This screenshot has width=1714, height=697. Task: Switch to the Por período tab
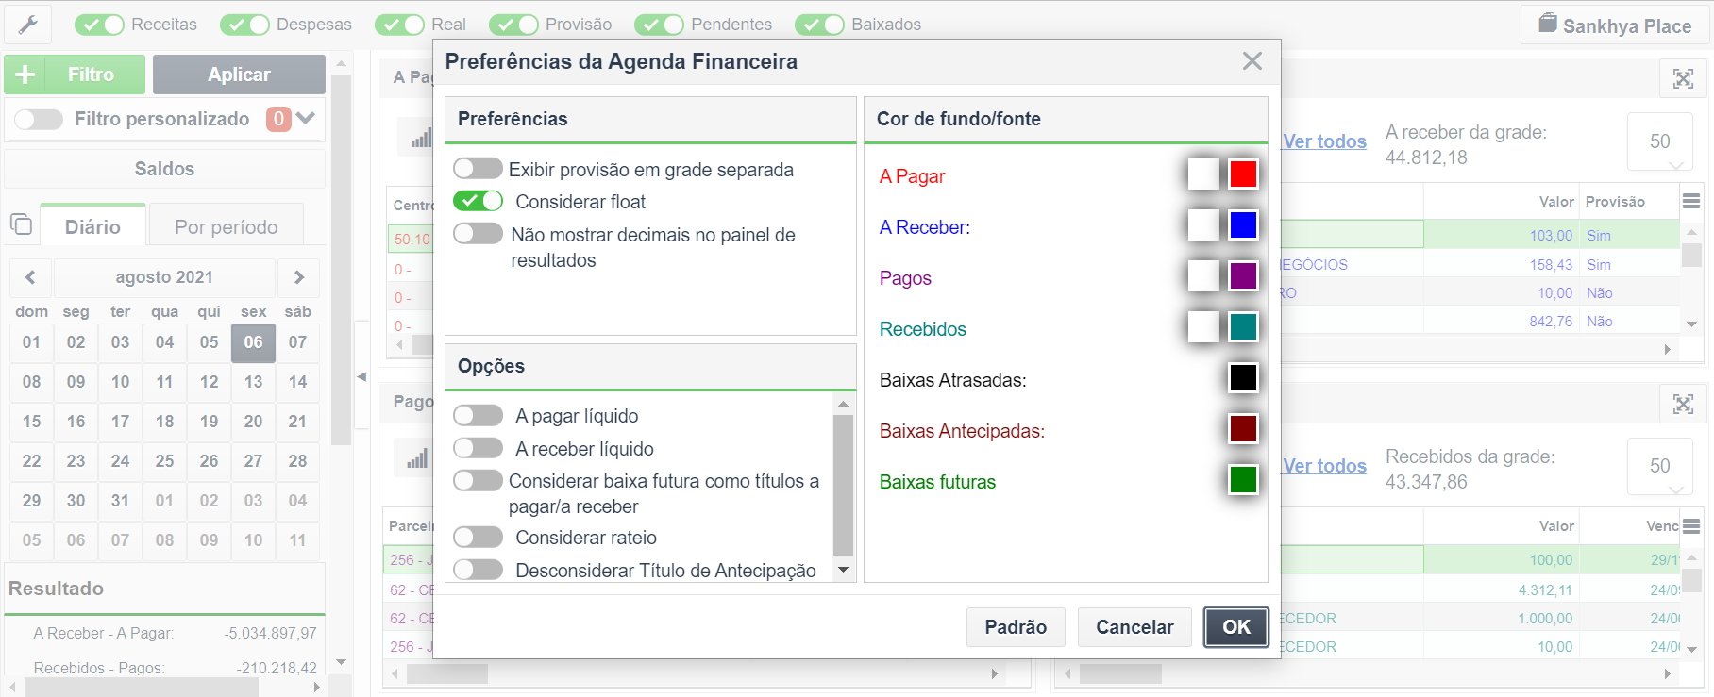[227, 227]
